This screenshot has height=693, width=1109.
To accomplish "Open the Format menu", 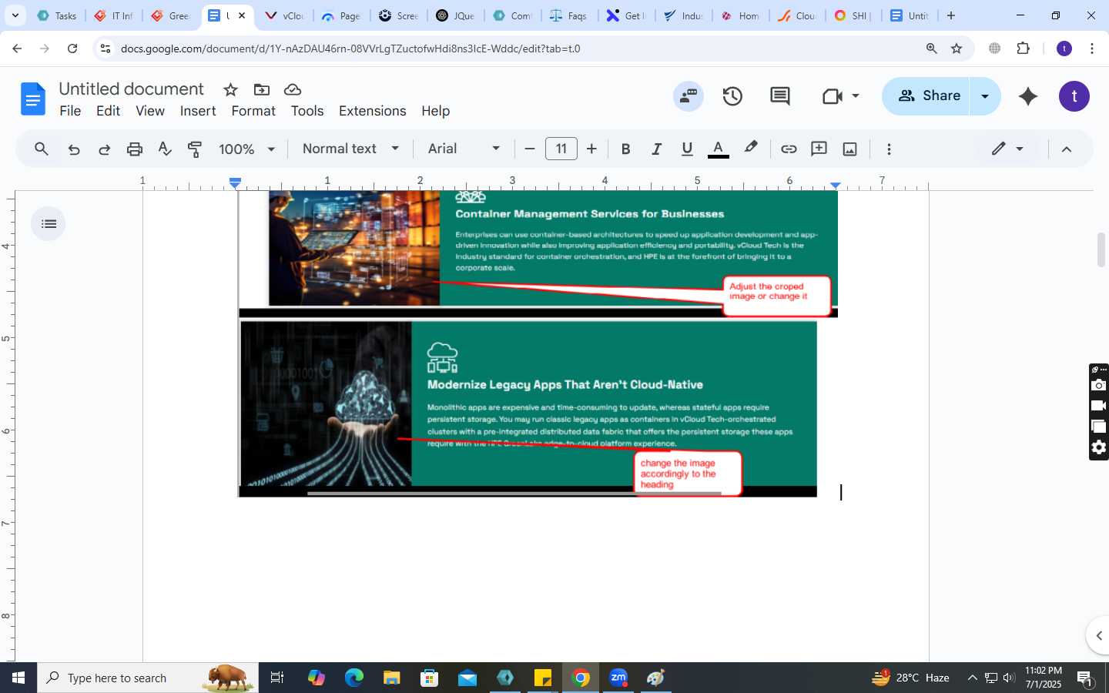I will point(253,111).
